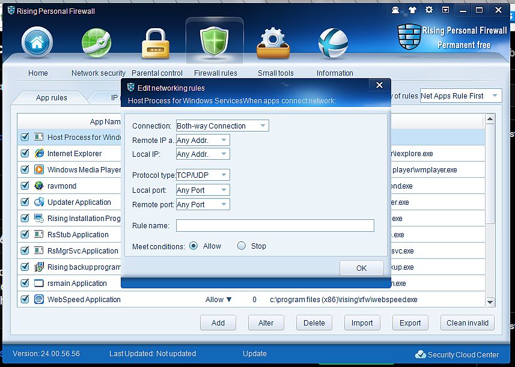Open the Home section icon

(x=37, y=42)
